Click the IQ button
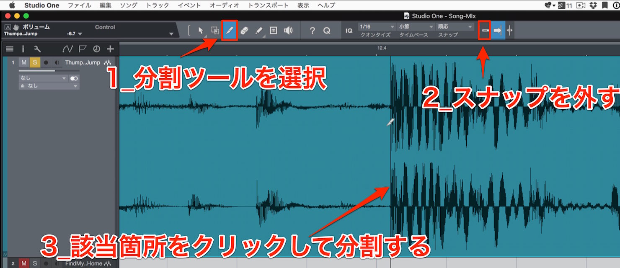Viewport: 620px width, 268px height. (349, 31)
